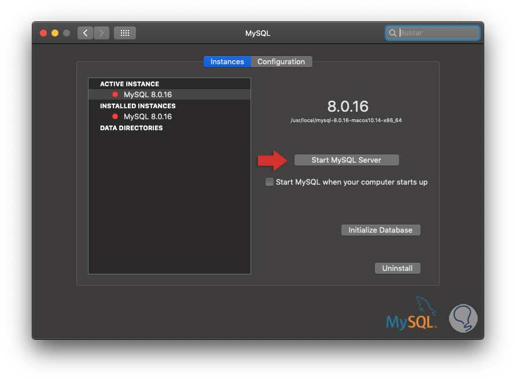516x382 pixels.
Task: Click the red status dot under Active Instance
Action: [x=115, y=94]
